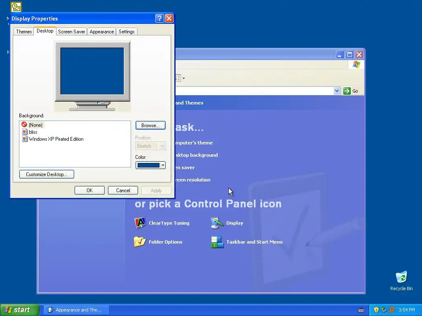The height and width of the screenshot is (316, 422).
Task: Click the computer's theme task link
Action: tap(194, 143)
